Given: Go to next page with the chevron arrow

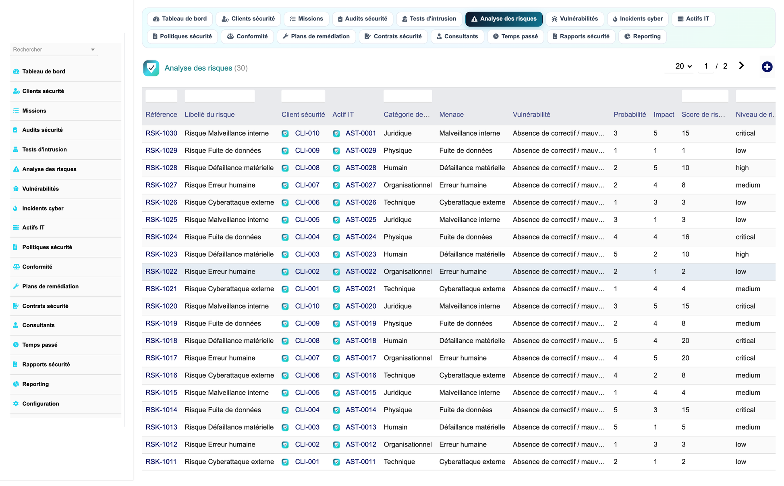Looking at the screenshot, I should pos(741,66).
